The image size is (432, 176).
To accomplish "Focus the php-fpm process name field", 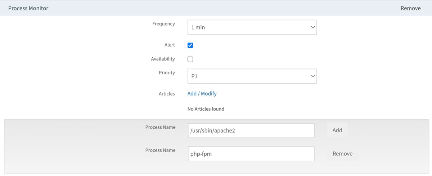I will [251, 154].
